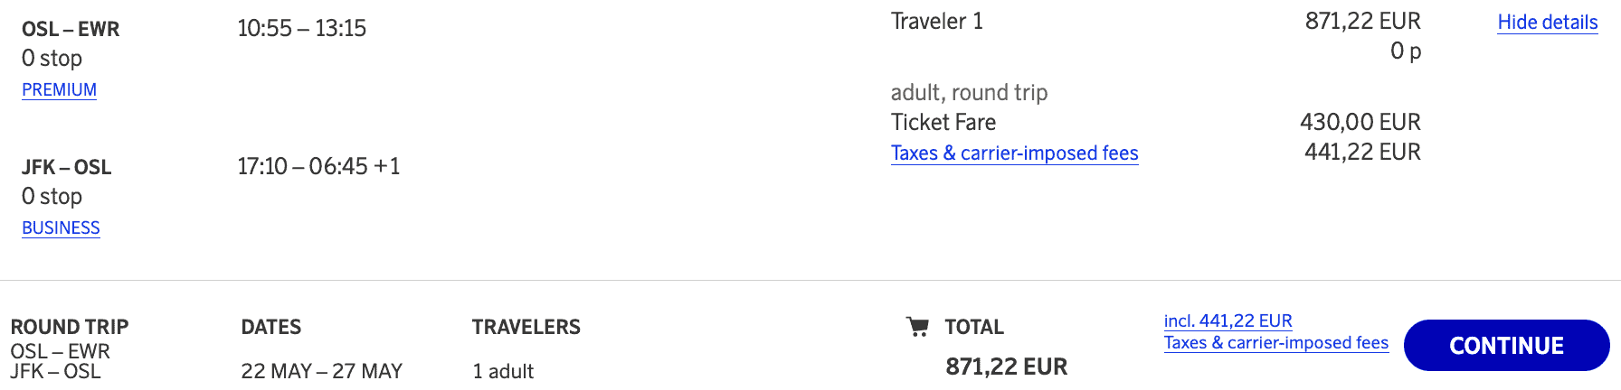Open the BUSINESS fare class link
This screenshot has width=1621, height=390.
[x=61, y=228]
